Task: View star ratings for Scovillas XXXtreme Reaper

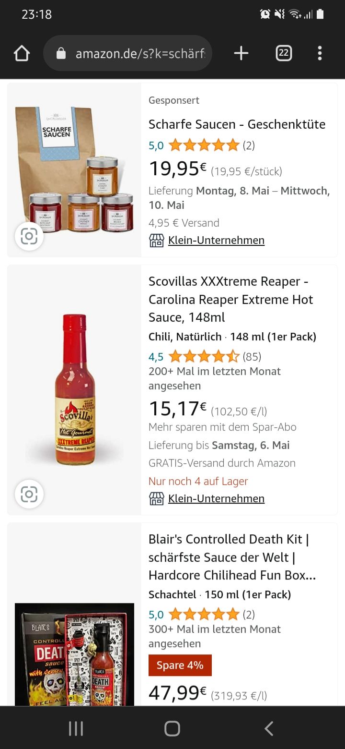Action: (x=204, y=357)
